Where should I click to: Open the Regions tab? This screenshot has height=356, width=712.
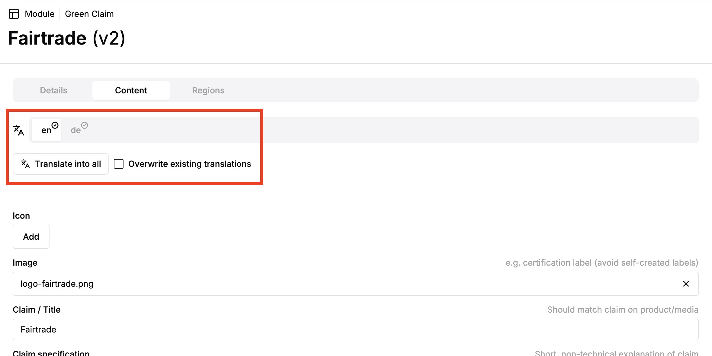pyautogui.click(x=208, y=90)
